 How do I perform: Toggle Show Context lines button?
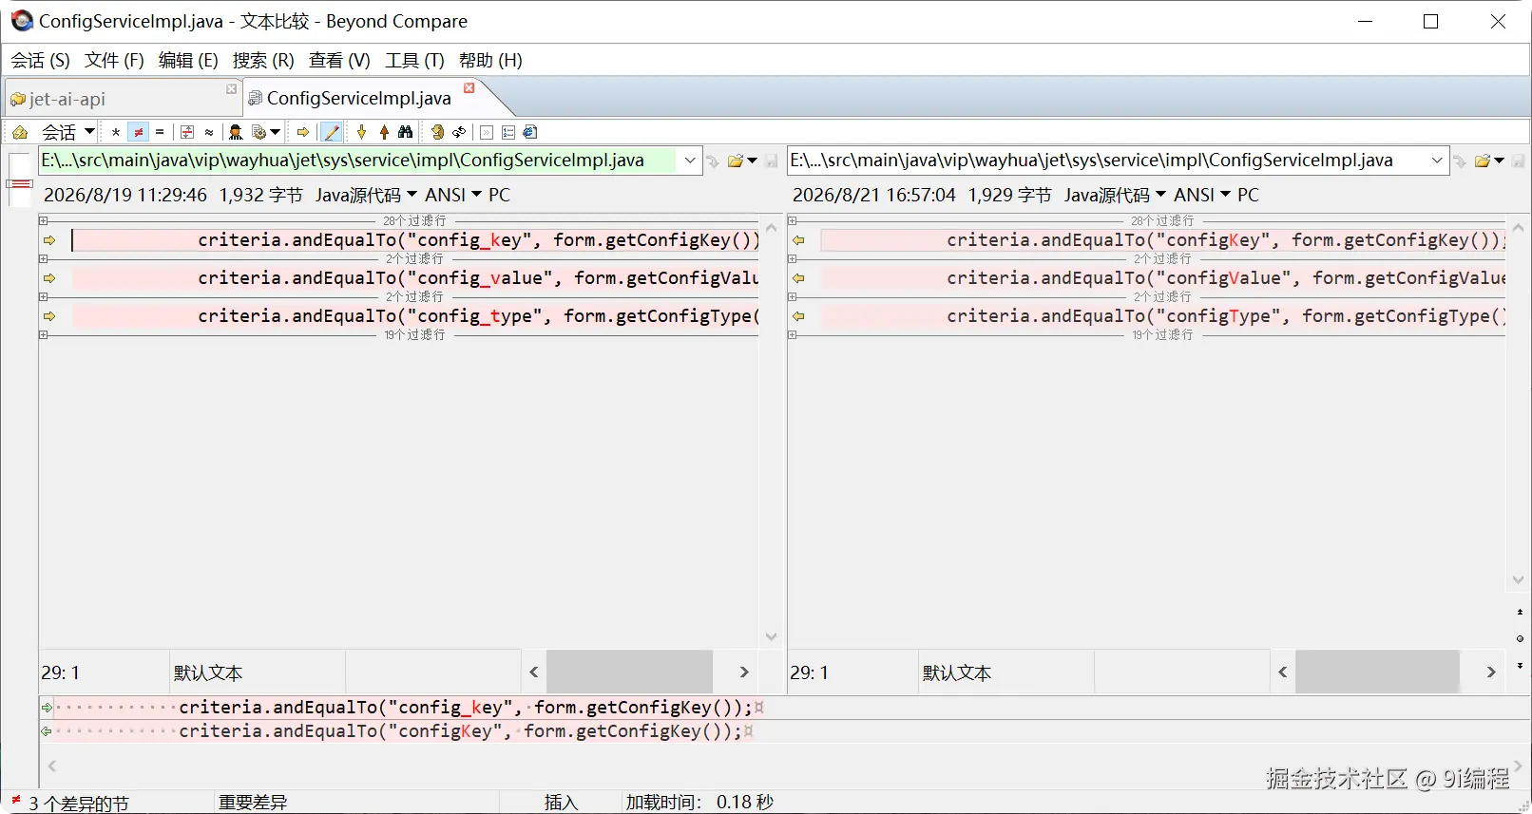coord(187,132)
